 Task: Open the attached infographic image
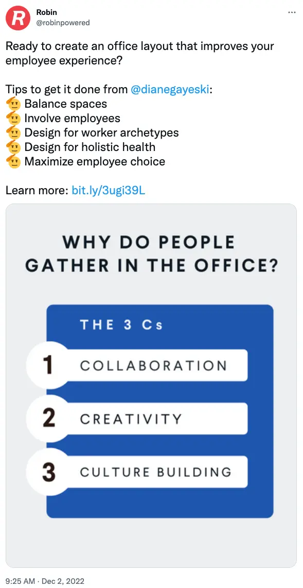coord(151,385)
